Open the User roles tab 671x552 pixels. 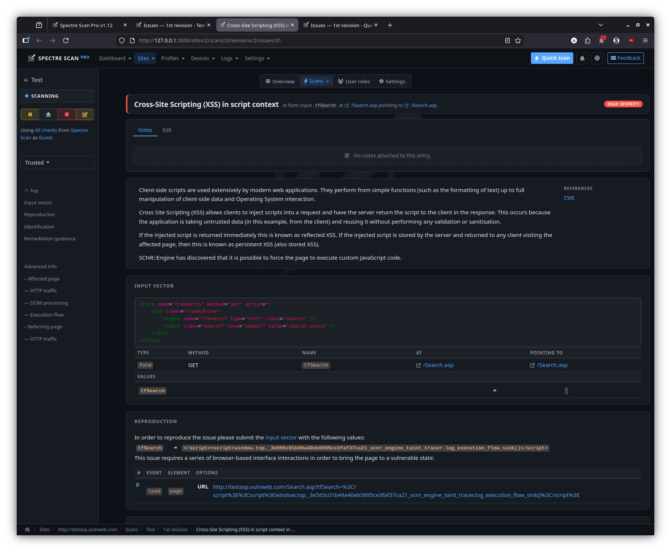tap(354, 81)
